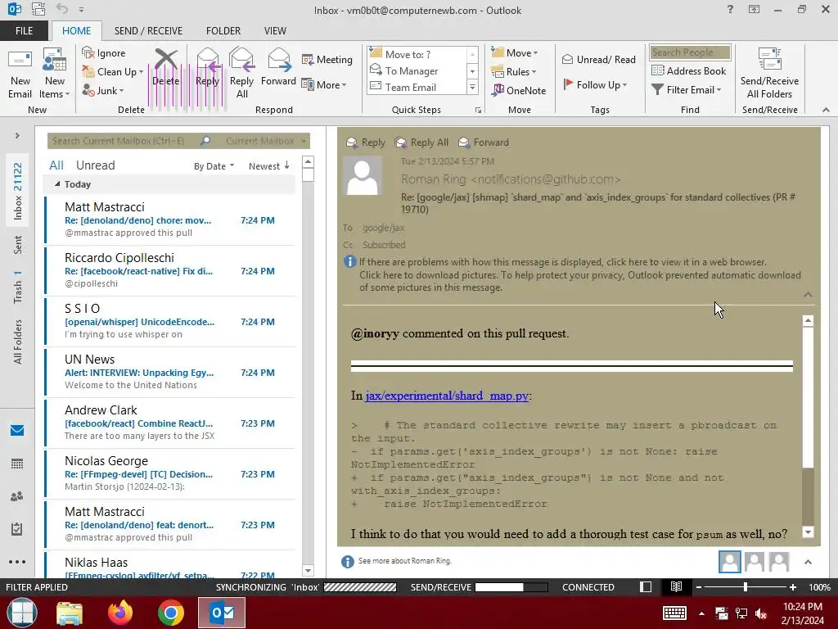Open the Address Book
838x629 pixels.
[x=689, y=70]
